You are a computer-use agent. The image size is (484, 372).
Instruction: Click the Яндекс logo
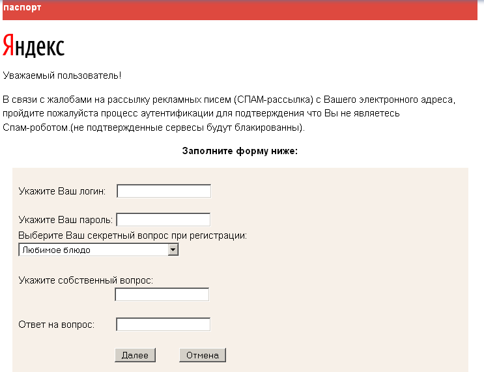coord(34,46)
